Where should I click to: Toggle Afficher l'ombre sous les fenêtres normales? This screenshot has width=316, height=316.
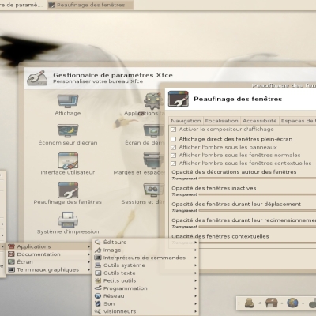click(173, 156)
